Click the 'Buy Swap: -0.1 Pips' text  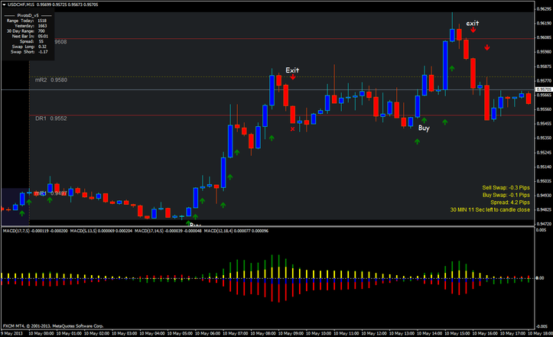506,195
